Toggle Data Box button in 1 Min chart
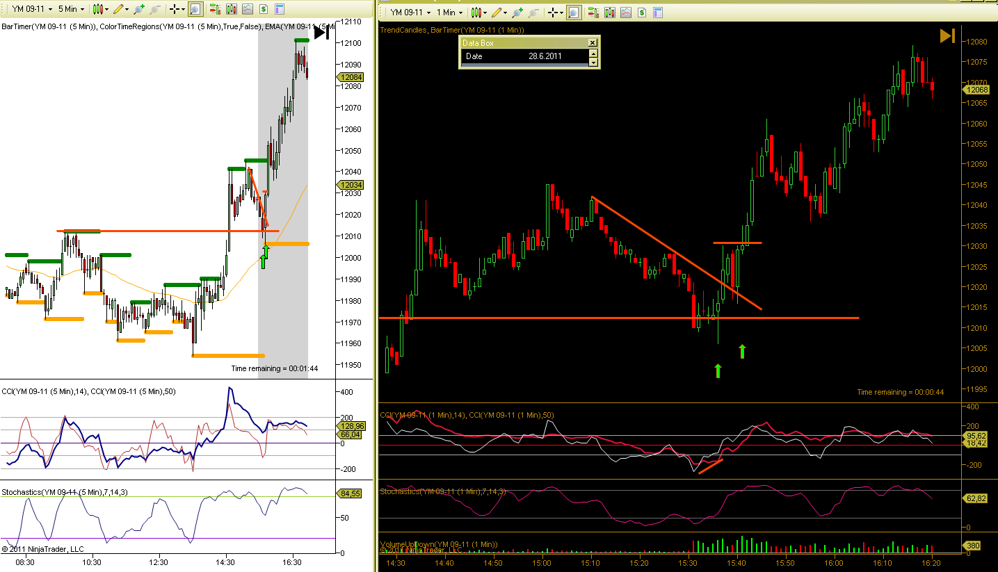Screen dimensions: 998x572 click(x=574, y=13)
